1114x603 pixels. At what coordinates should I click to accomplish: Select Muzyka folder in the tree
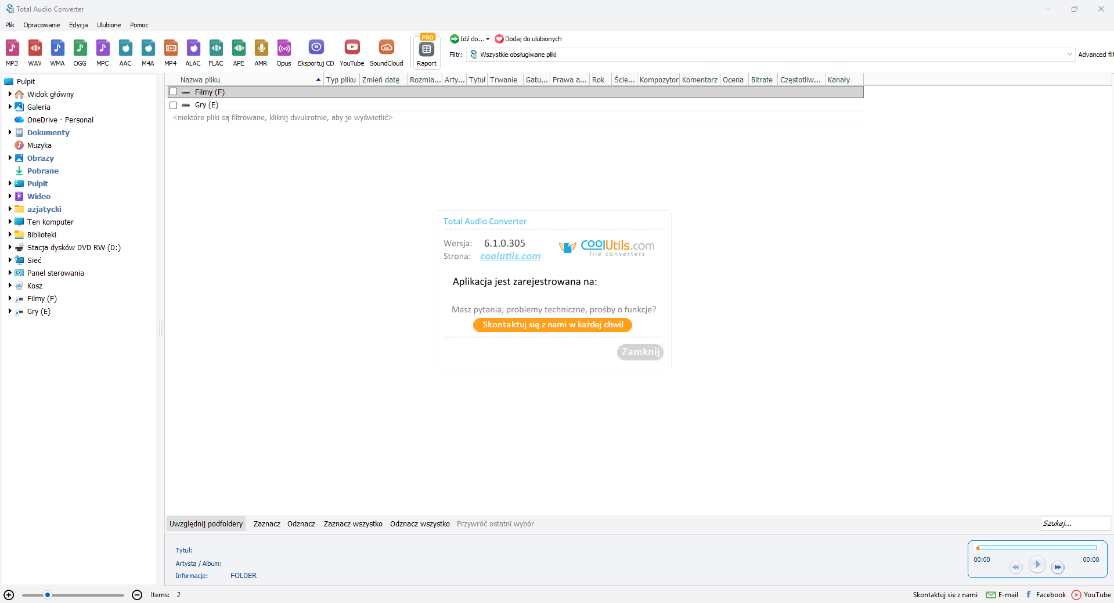[39, 145]
